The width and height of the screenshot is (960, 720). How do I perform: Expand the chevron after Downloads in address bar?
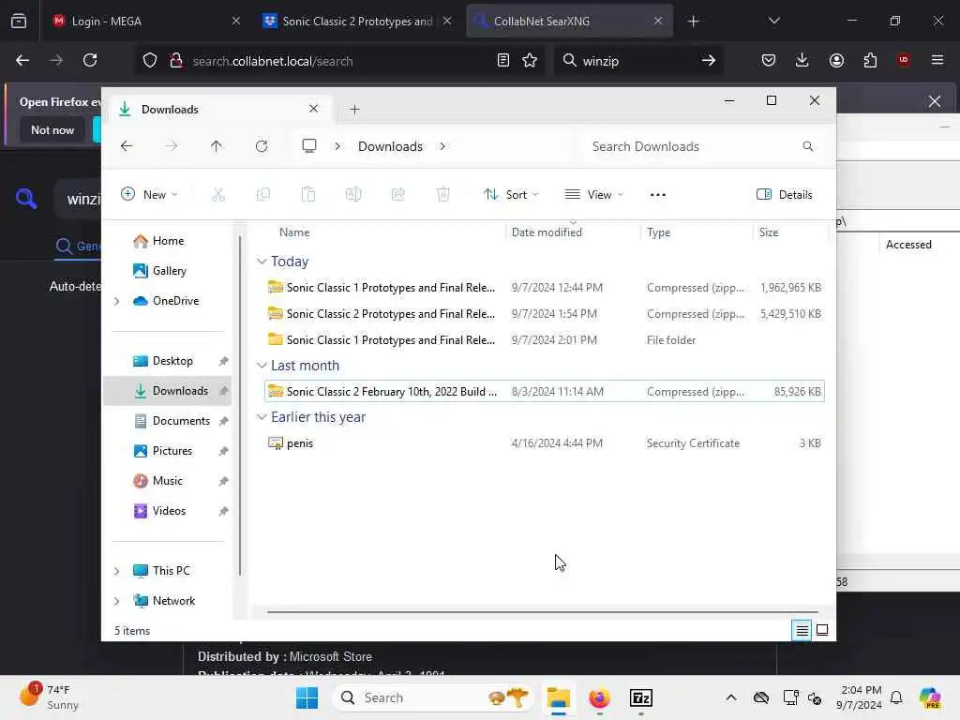442,146
